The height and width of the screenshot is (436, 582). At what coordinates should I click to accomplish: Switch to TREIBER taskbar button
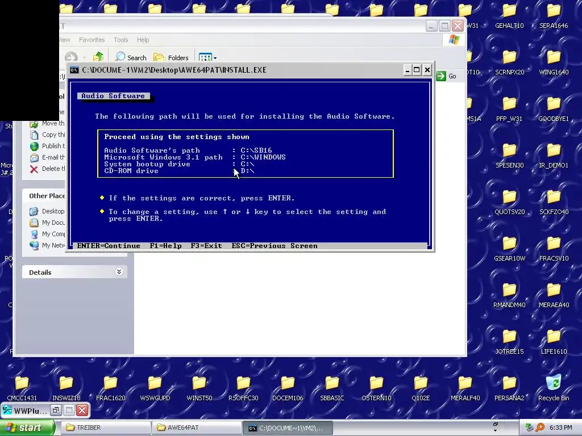pos(105,427)
